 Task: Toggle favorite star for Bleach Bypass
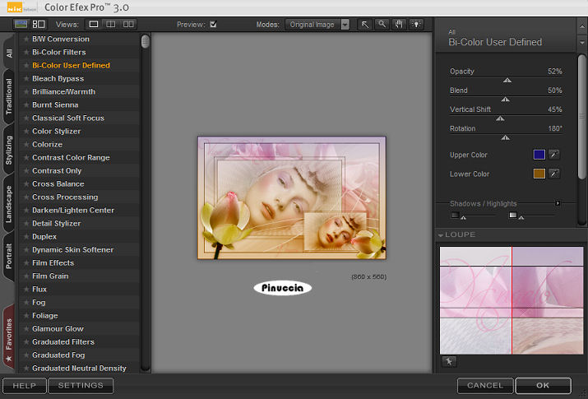(x=25, y=79)
